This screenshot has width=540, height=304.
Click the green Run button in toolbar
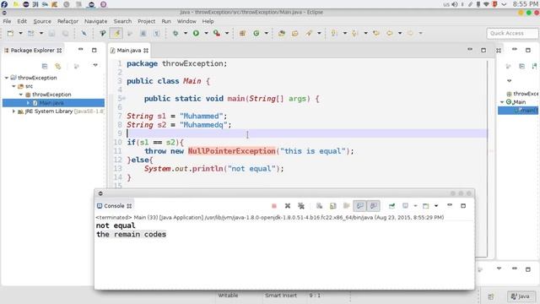(x=196, y=34)
